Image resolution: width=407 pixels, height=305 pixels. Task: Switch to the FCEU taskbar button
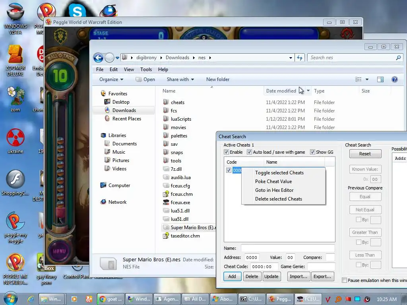click(308, 299)
